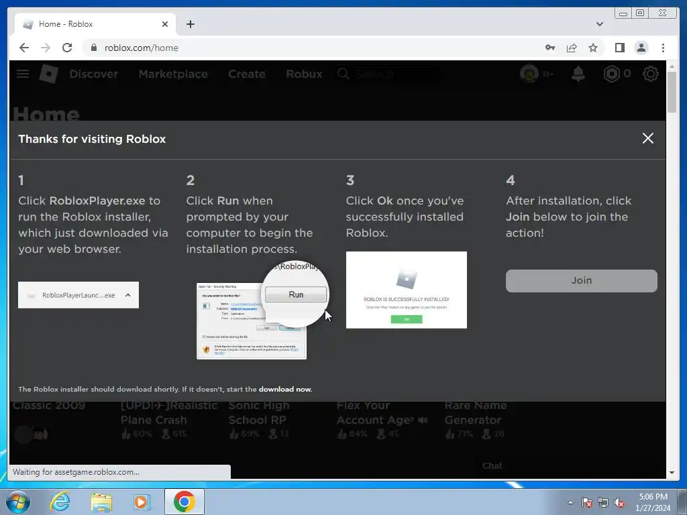Click the padlock site info icon
The image size is (687, 515).
(93, 48)
